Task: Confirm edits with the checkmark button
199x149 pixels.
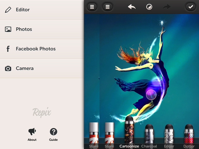Action: tap(191, 7)
